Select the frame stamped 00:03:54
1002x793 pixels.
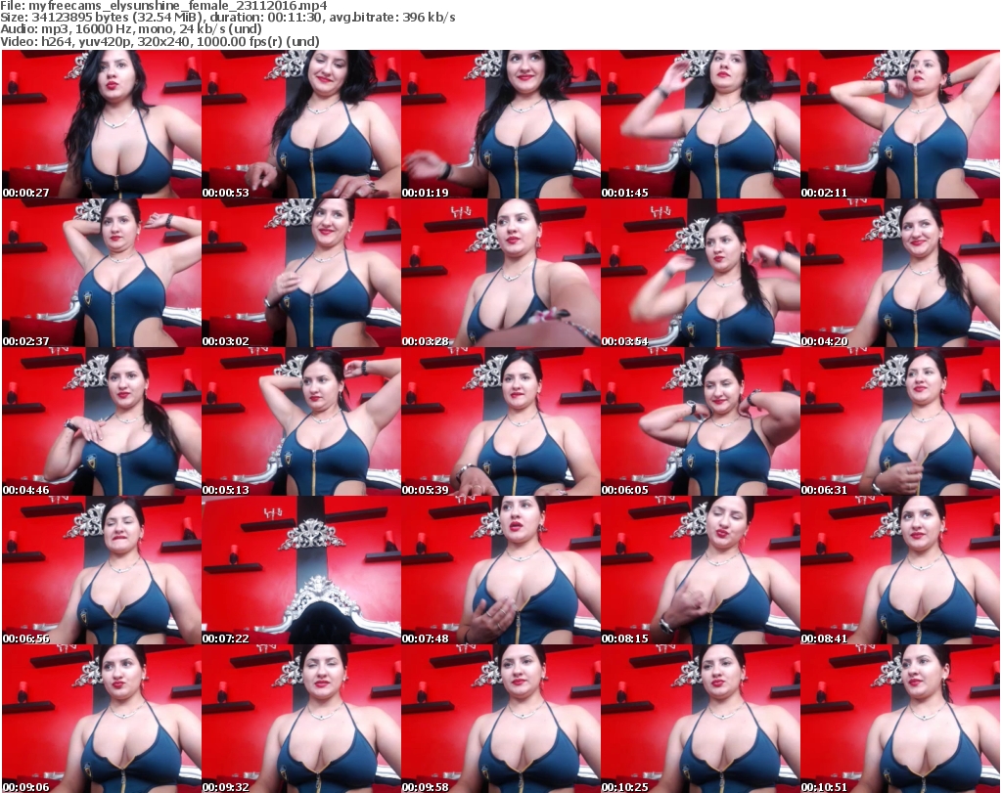click(701, 273)
